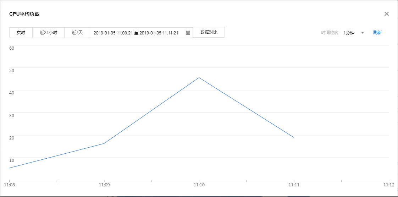
Task: Click the 11:10 label on x-axis
Action: 199,185
